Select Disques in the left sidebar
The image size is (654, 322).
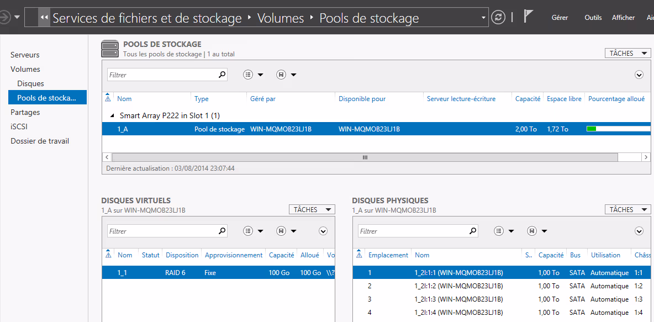coord(30,83)
